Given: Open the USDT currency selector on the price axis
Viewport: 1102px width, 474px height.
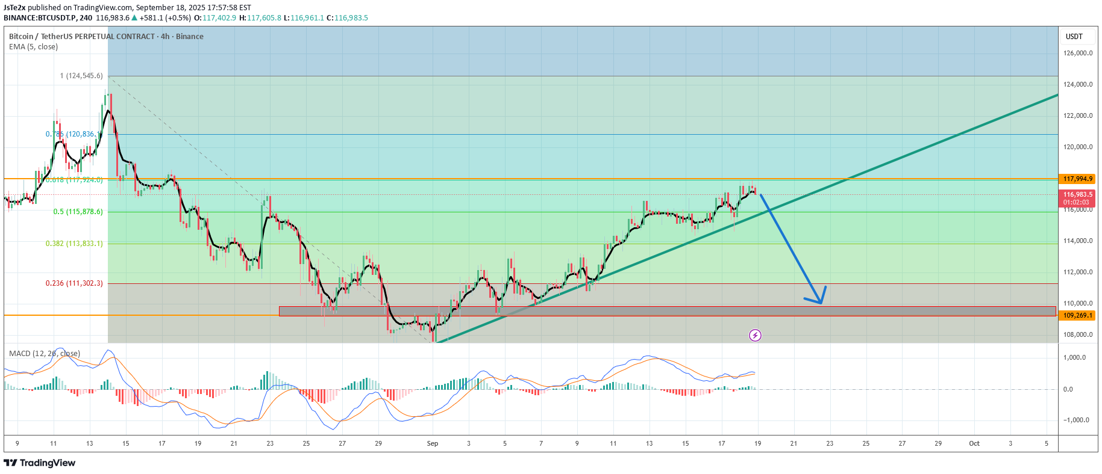Looking at the screenshot, I should (1074, 37).
